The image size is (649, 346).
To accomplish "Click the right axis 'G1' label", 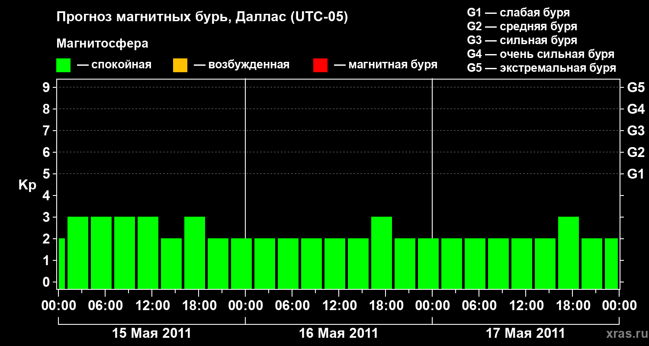I will point(636,174).
